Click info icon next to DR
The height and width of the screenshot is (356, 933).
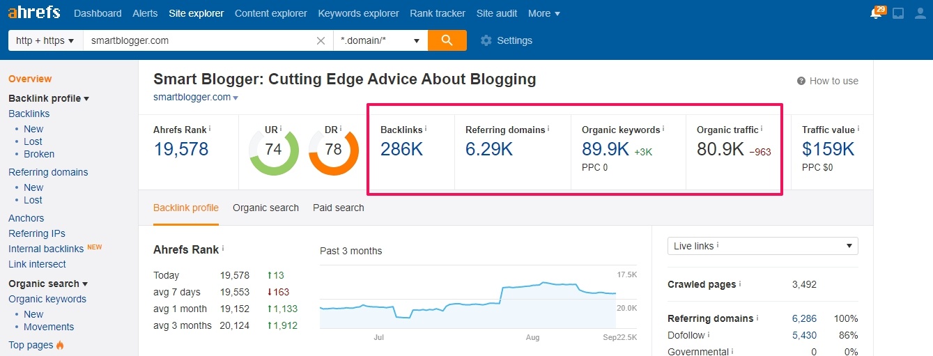[x=342, y=129]
